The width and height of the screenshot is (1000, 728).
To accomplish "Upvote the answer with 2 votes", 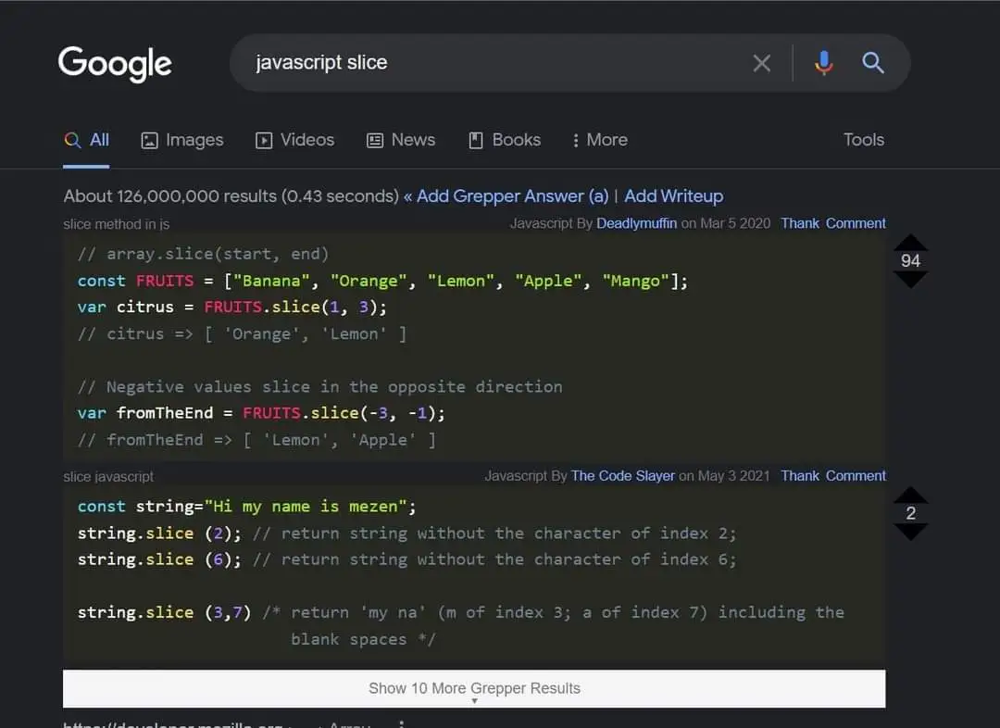I will click(910, 495).
